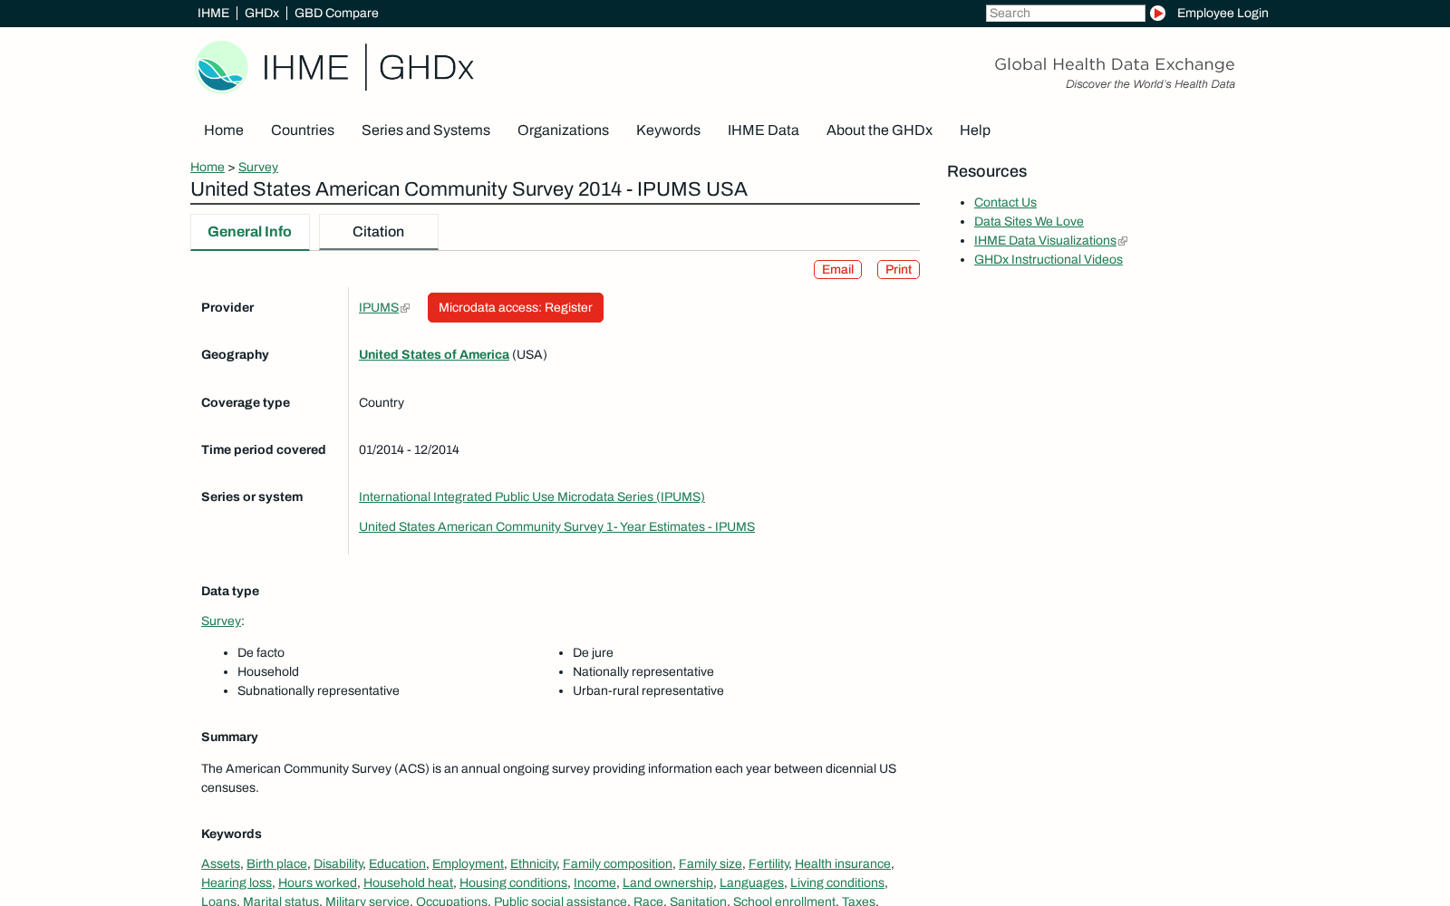Open the Countries menu

coord(303,130)
